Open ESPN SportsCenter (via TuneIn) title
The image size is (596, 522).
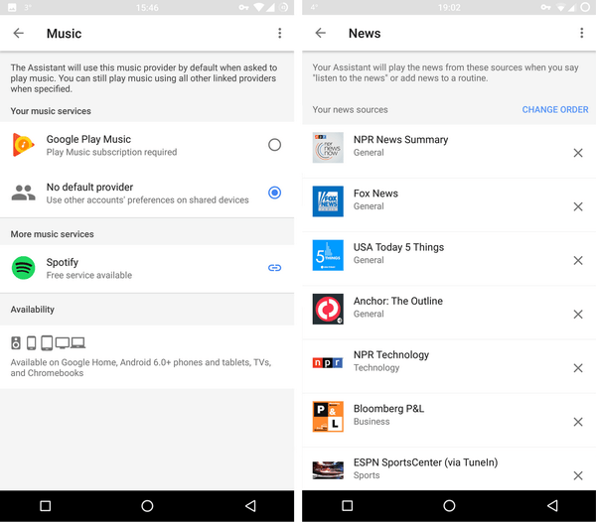point(425,462)
